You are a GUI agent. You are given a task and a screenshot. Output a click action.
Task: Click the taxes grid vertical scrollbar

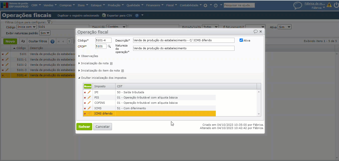click(x=259, y=103)
